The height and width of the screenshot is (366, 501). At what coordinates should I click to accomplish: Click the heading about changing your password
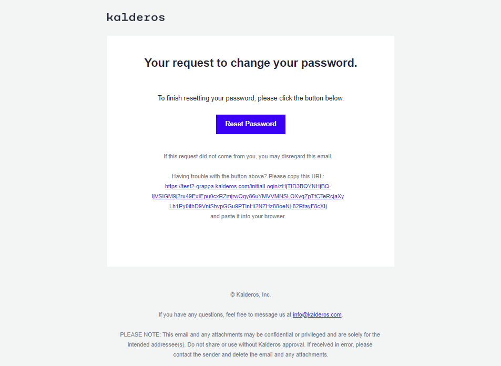tap(250, 63)
